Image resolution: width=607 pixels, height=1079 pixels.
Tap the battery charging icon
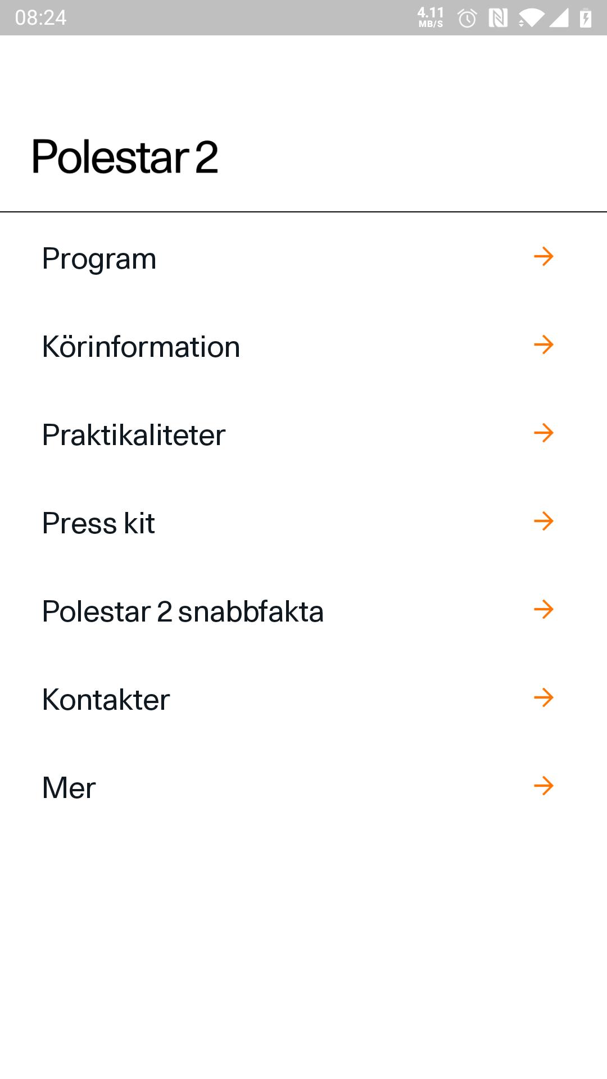click(586, 18)
